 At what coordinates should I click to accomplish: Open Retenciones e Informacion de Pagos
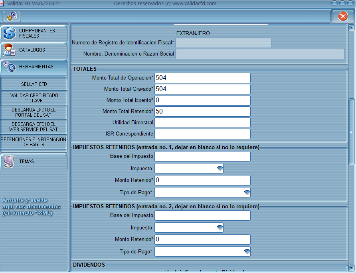click(x=34, y=142)
